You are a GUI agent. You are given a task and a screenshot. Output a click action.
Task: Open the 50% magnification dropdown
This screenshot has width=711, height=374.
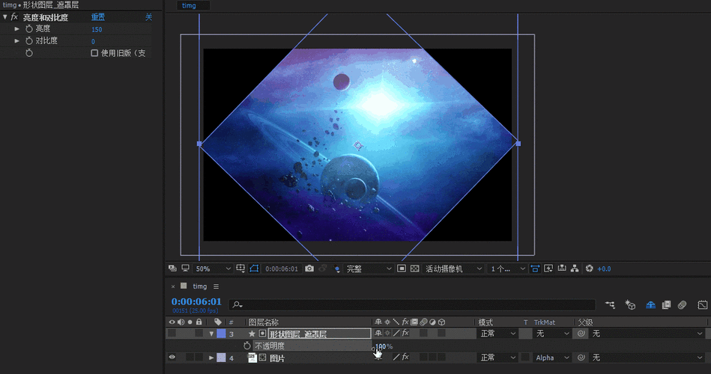pyautogui.click(x=213, y=269)
